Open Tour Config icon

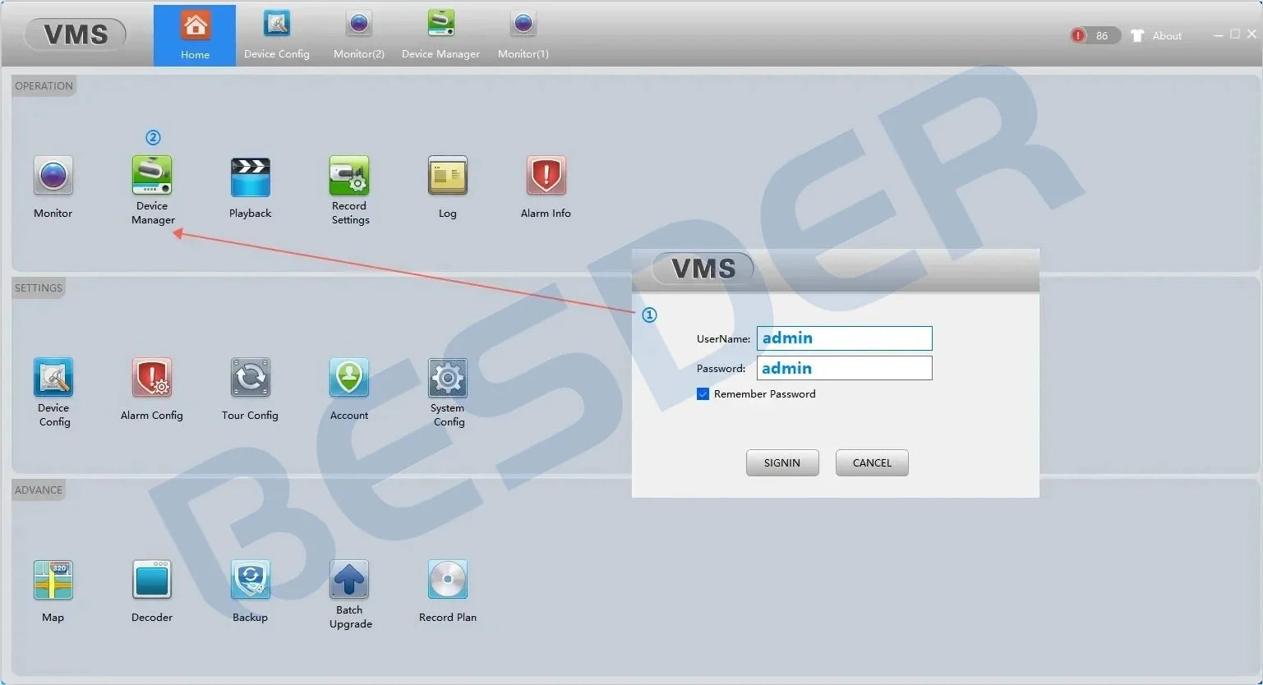coord(251,377)
